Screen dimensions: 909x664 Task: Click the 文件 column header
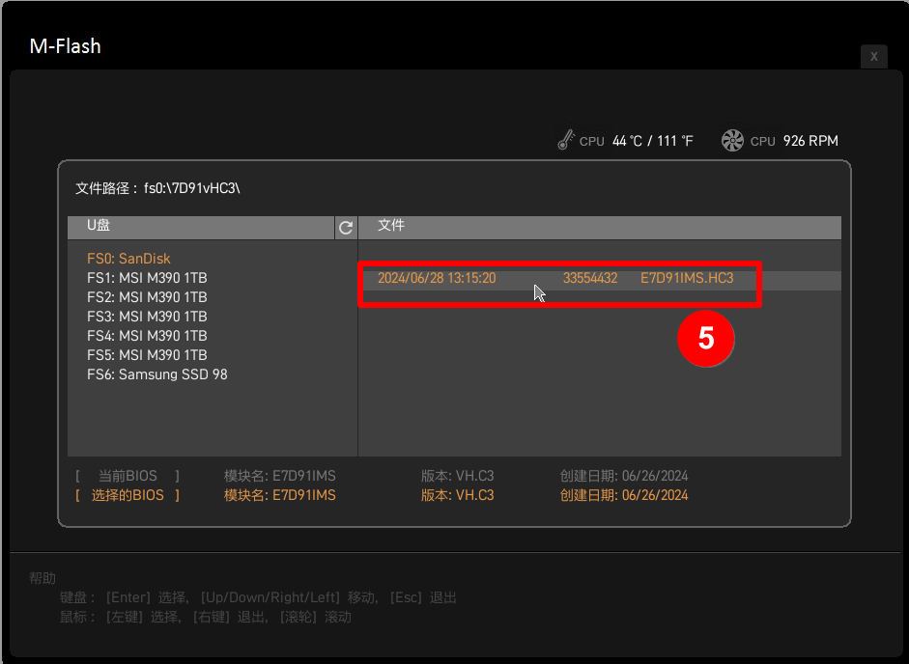tap(391, 226)
